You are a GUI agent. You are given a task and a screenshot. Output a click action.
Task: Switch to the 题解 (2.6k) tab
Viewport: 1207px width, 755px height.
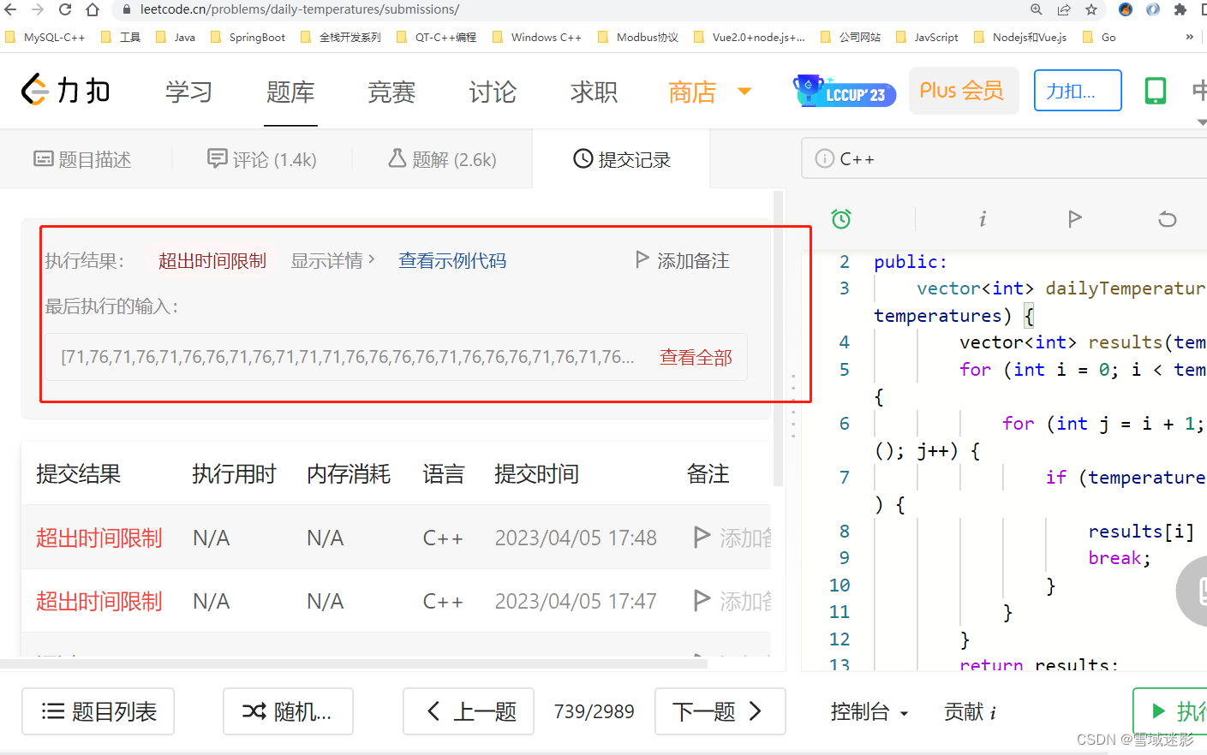point(442,159)
